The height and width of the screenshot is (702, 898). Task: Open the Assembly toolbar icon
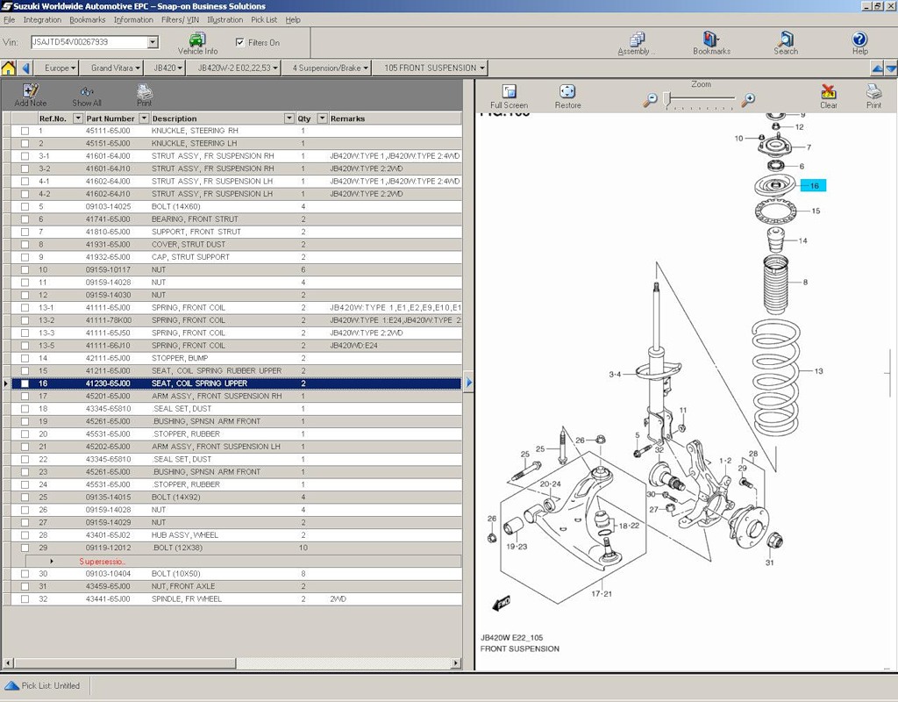[x=637, y=39]
